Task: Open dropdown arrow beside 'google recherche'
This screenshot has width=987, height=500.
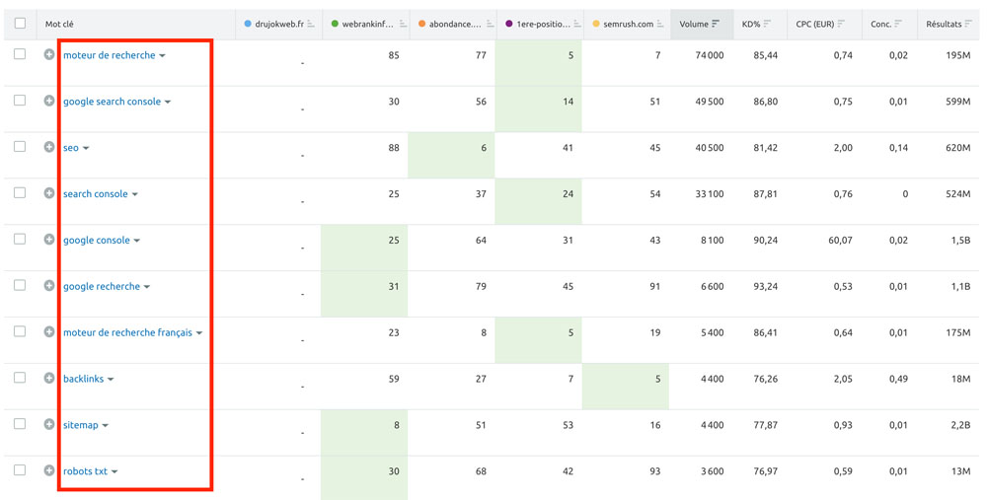Action: pyautogui.click(x=147, y=287)
